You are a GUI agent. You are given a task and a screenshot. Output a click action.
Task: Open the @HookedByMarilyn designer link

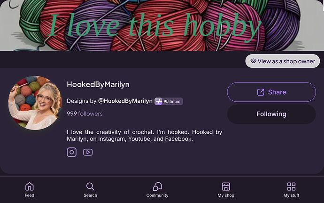[x=125, y=101]
